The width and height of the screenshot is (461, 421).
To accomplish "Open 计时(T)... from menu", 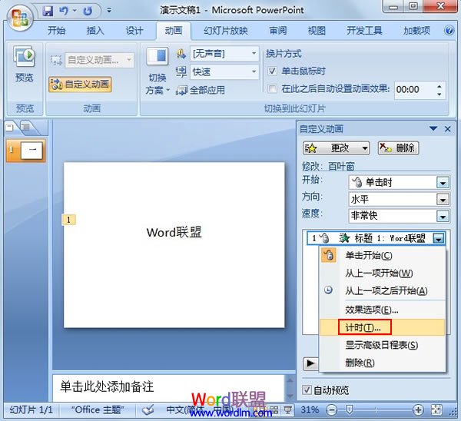I will click(382, 327).
